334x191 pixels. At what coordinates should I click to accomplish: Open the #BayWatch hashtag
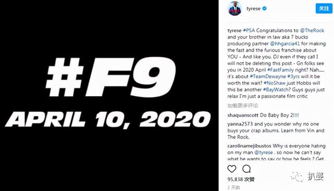pos(276,90)
